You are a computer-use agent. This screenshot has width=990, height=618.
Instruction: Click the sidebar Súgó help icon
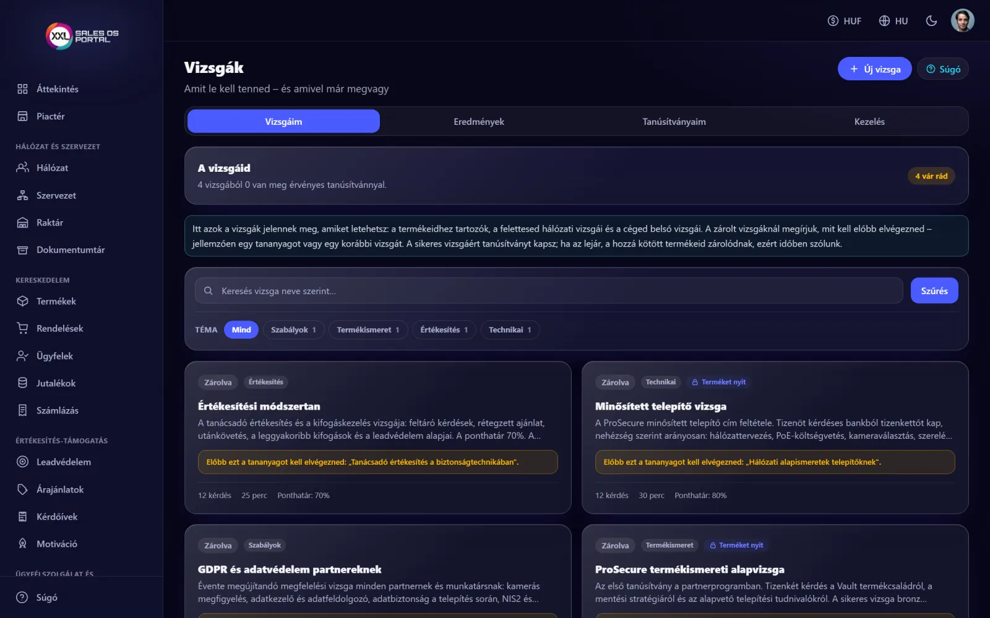coord(22,598)
